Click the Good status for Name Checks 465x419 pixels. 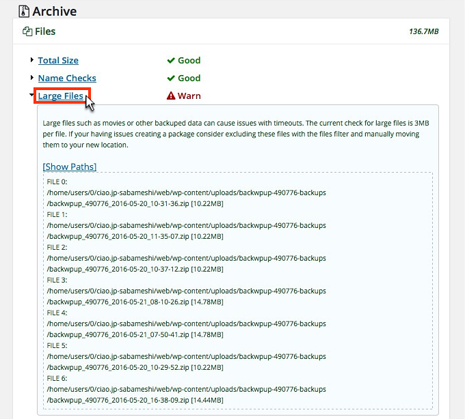coord(189,78)
